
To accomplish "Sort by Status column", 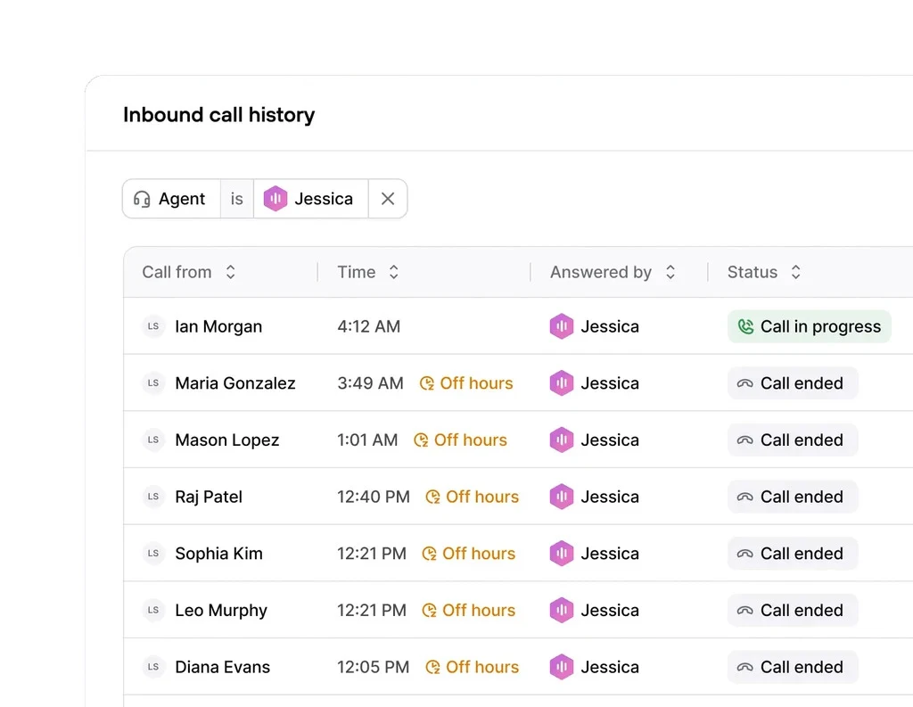I will coord(795,272).
